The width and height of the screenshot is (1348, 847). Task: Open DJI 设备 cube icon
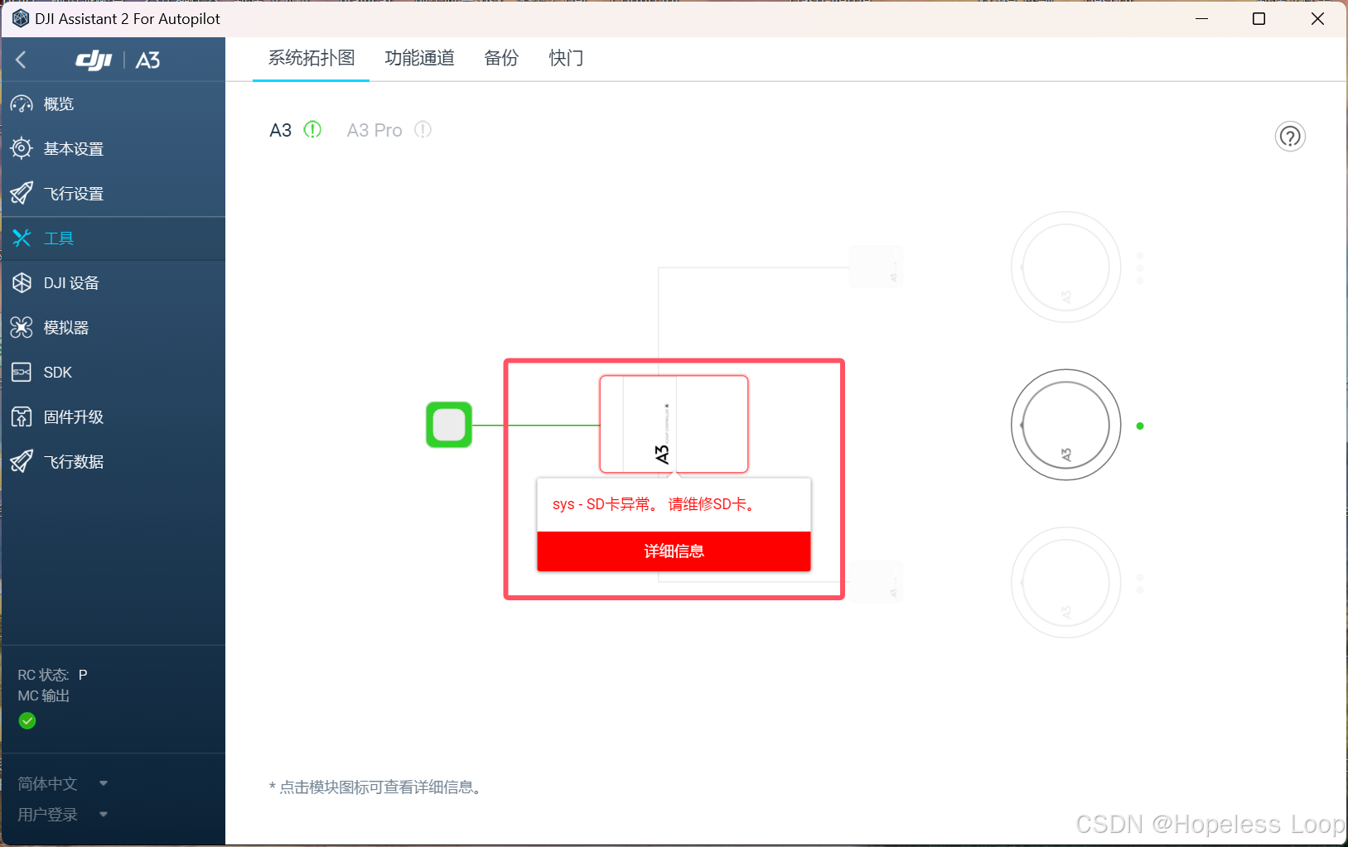point(22,283)
